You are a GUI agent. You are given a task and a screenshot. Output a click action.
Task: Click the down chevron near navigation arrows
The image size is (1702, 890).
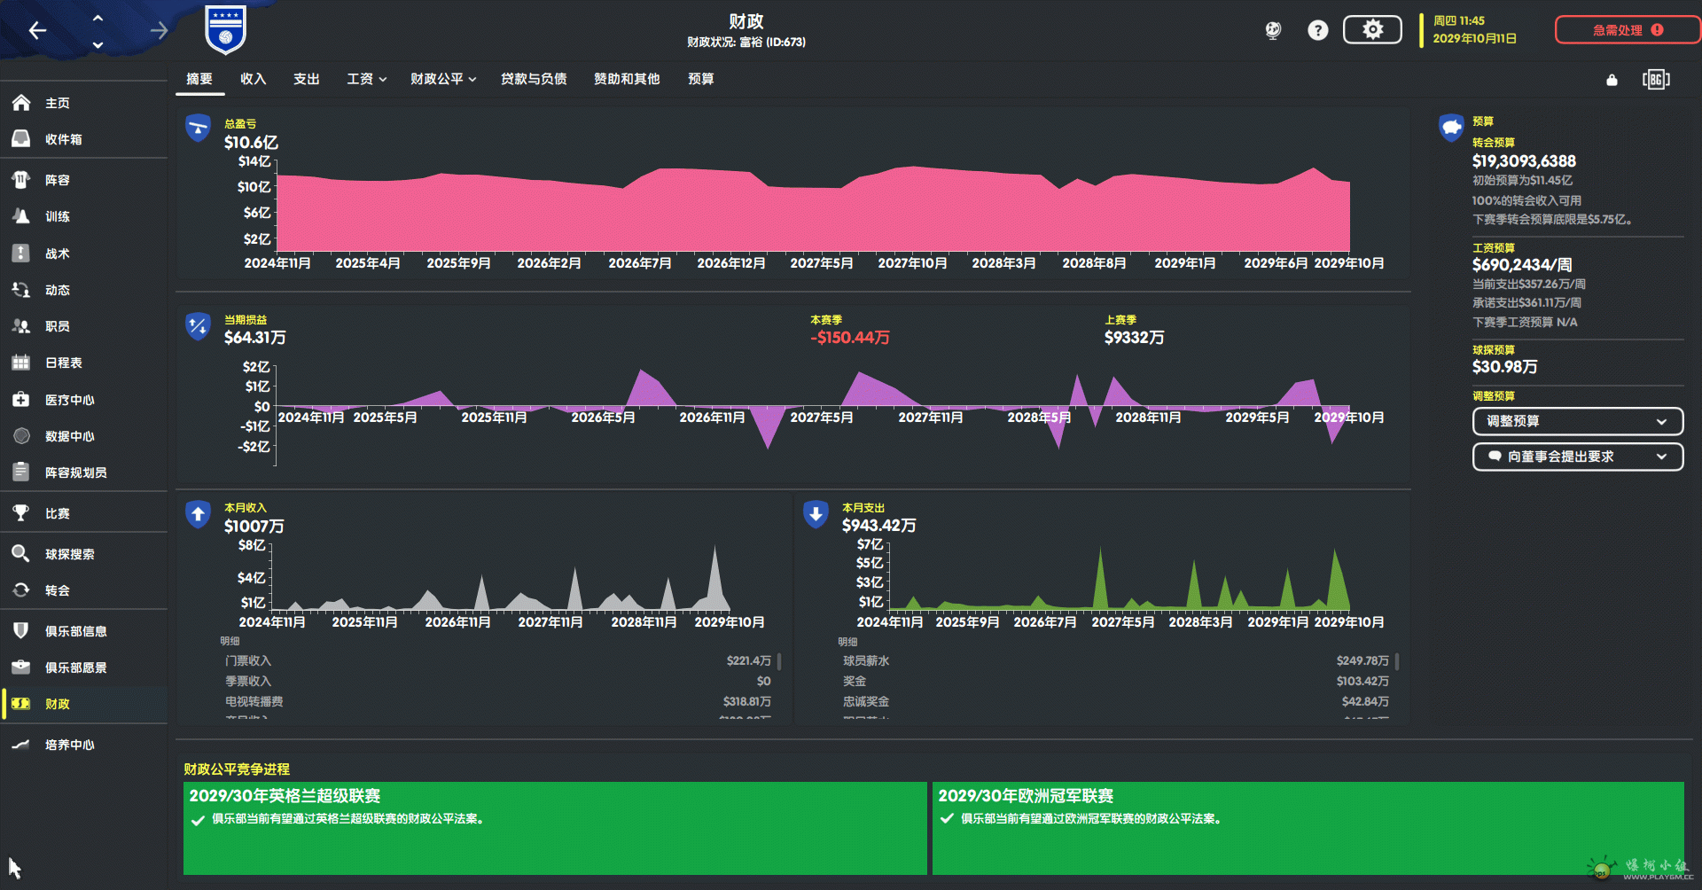point(98,44)
